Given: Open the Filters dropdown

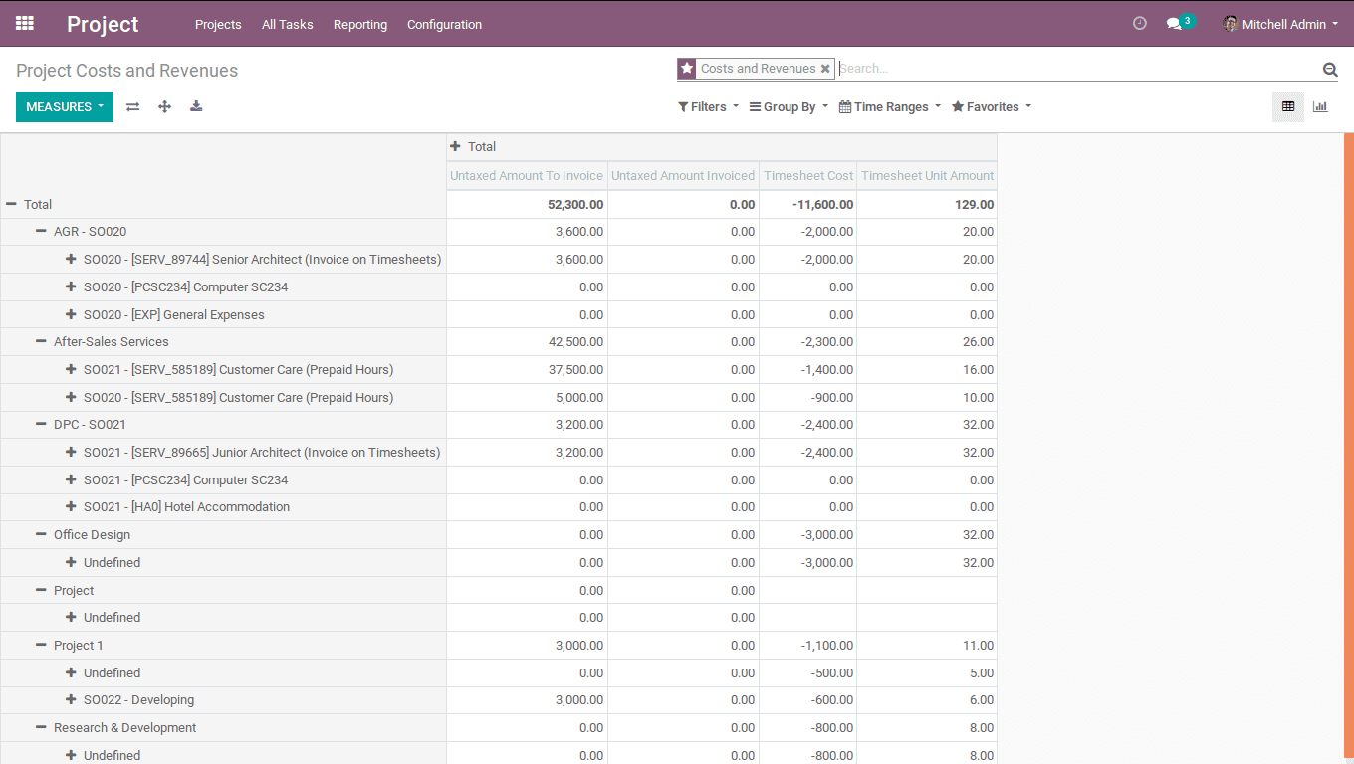Looking at the screenshot, I should point(709,107).
